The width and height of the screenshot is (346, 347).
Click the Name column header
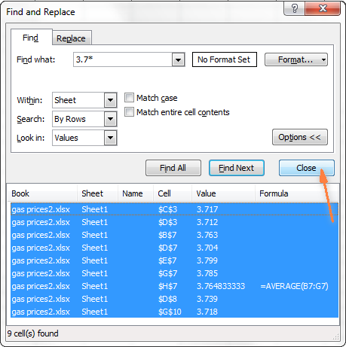click(x=136, y=193)
